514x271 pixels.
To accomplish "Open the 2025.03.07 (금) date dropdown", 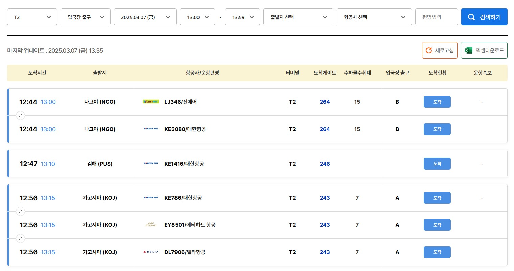I will (145, 17).
